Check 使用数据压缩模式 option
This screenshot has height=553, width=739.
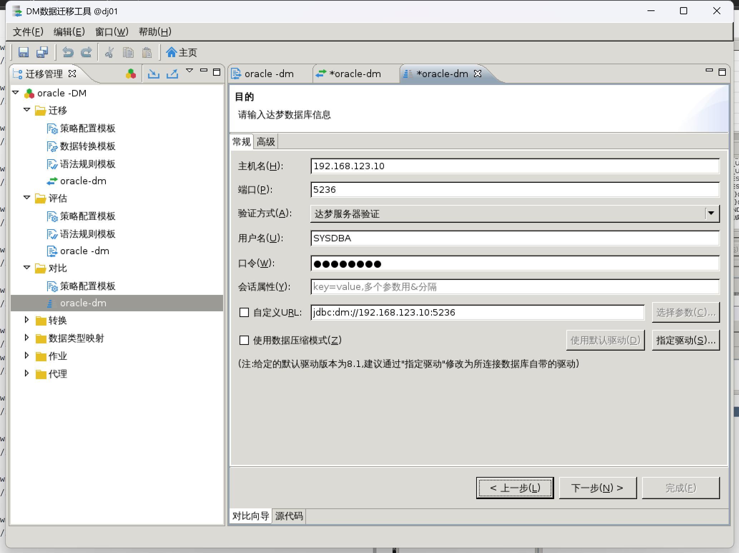(x=244, y=340)
